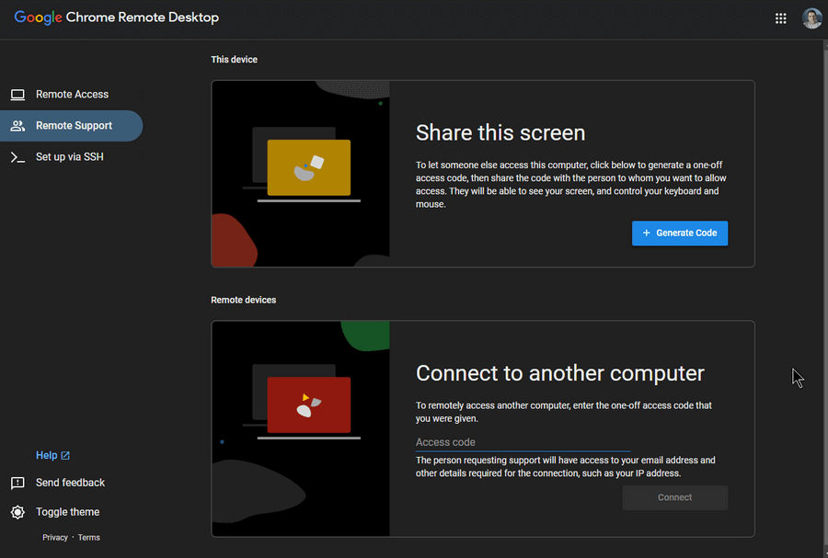Screen dimensions: 828x558
Task: Click the "This device" section heading
Action: 234,60
